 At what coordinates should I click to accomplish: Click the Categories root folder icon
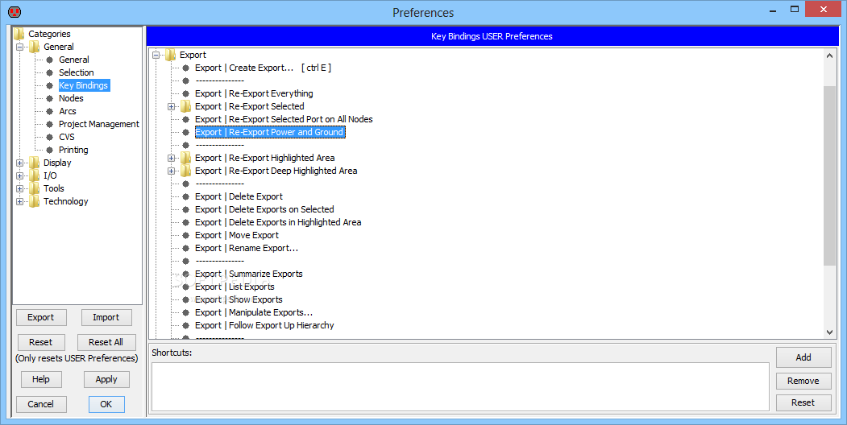[19, 34]
